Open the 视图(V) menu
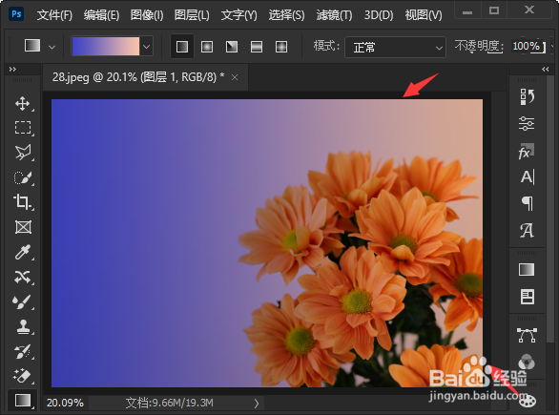This screenshot has height=415, width=559. (424, 15)
